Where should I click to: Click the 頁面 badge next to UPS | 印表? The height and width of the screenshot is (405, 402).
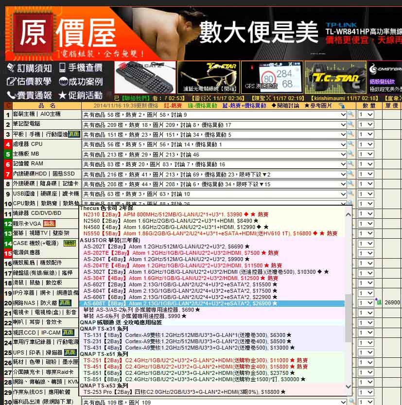(70, 352)
